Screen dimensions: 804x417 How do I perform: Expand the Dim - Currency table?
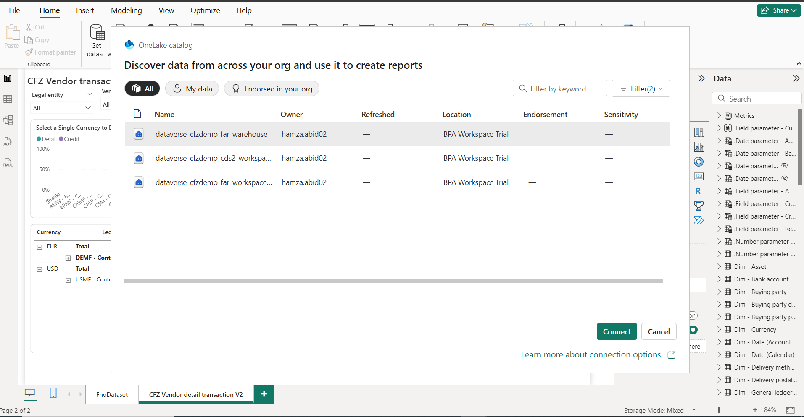719,329
